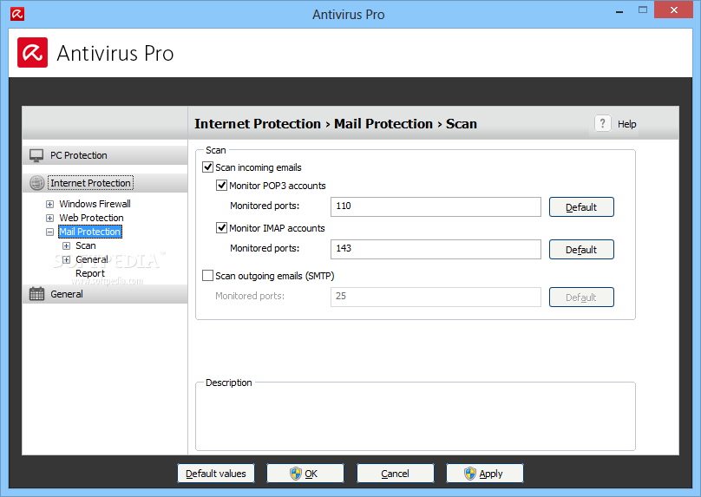Open the General section in sidebar
Viewport: 701px width, 497px height.
click(105, 294)
